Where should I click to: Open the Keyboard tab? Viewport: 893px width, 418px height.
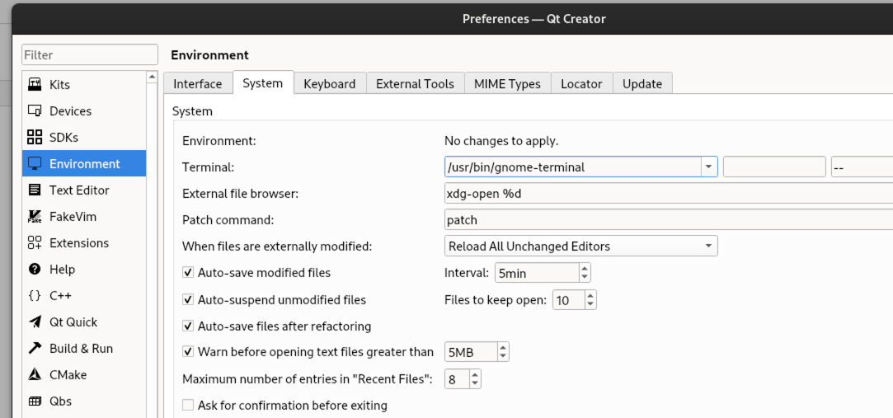[x=330, y=84]
